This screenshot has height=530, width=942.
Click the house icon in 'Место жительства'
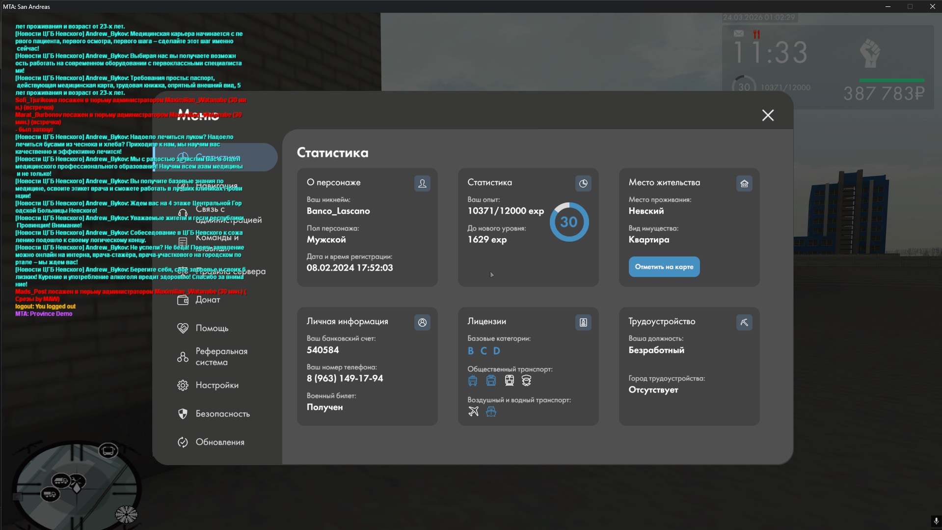pyautogui.click(x=744, y=183)
